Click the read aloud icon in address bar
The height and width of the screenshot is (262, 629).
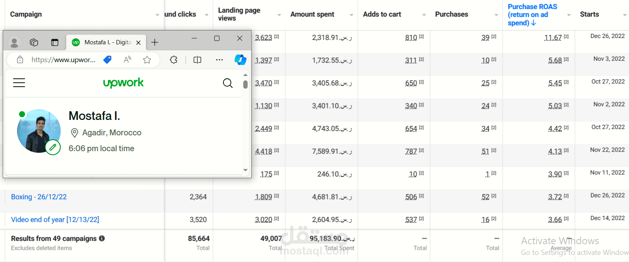pos(127,60)
